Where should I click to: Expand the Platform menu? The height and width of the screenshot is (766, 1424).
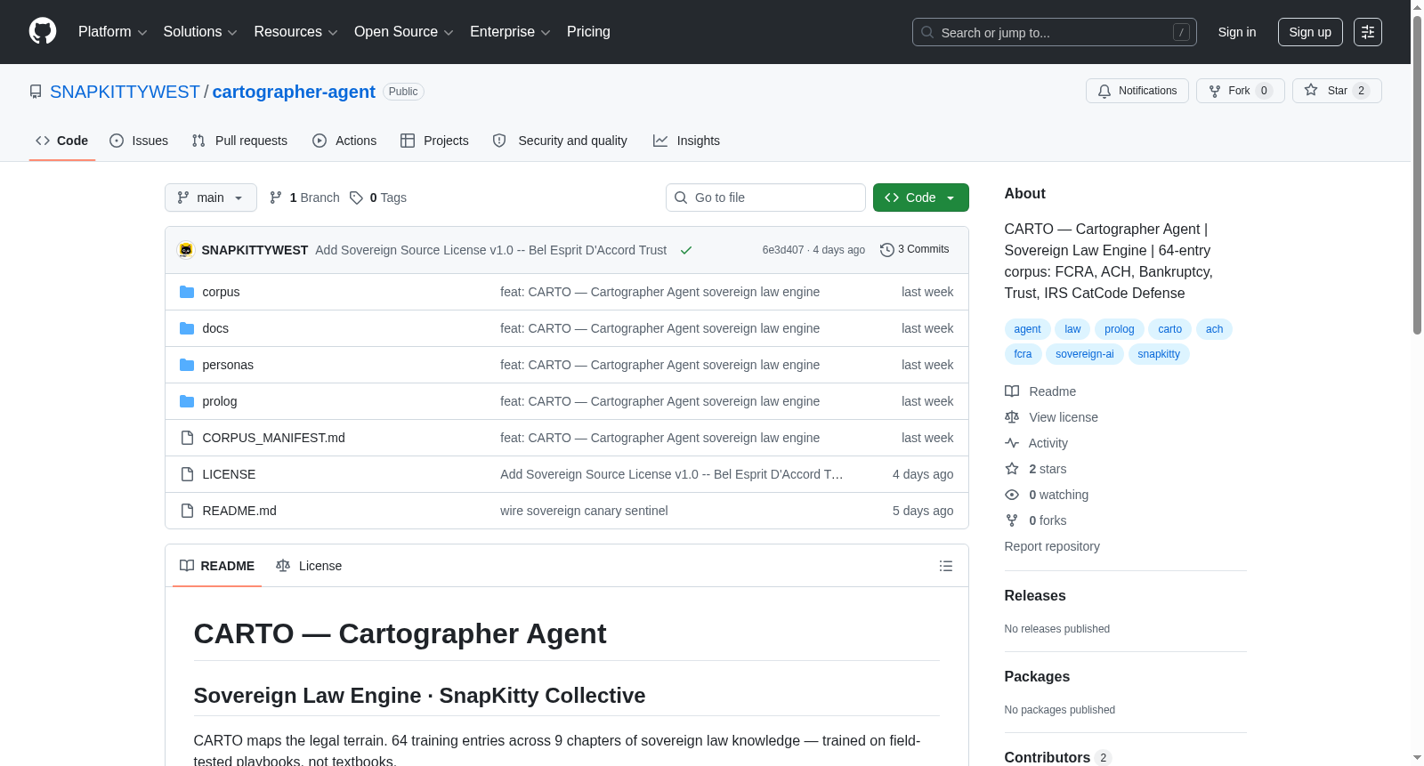click(x=112, y=32)
